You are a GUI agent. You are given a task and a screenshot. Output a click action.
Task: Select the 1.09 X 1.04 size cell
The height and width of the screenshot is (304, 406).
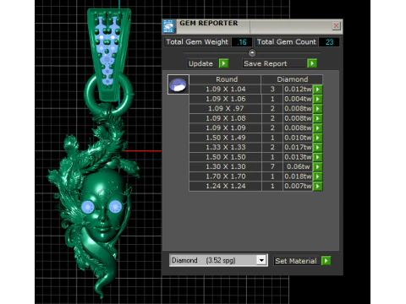225,90
